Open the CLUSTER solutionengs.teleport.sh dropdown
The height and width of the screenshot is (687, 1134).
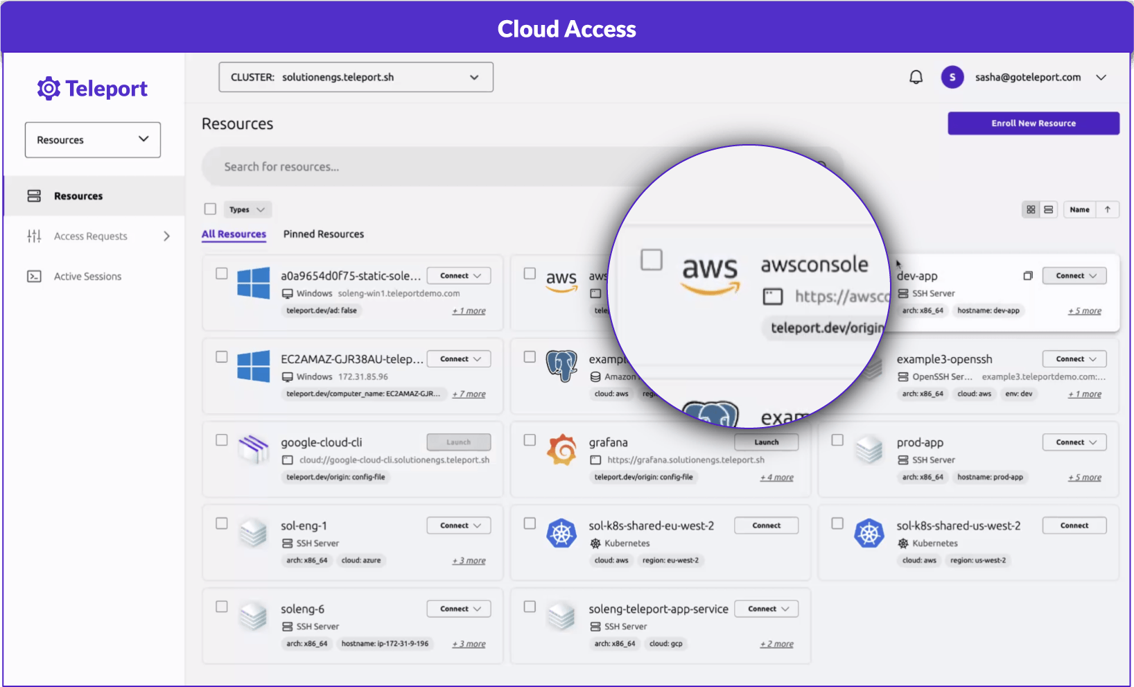click(x=356, y=77)
